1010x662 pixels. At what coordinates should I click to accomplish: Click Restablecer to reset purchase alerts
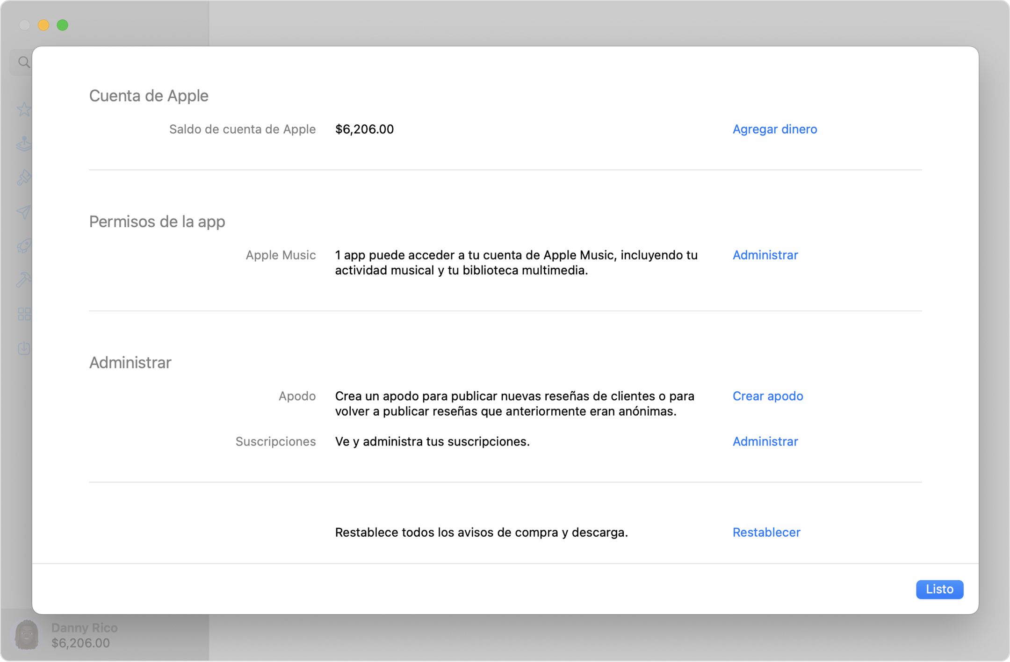[x=766, y=532]
